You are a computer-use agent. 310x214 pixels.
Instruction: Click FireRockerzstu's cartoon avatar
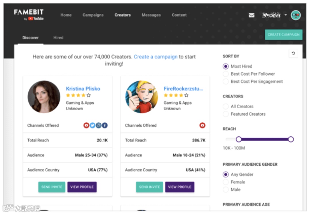click(x=142, y=97)
